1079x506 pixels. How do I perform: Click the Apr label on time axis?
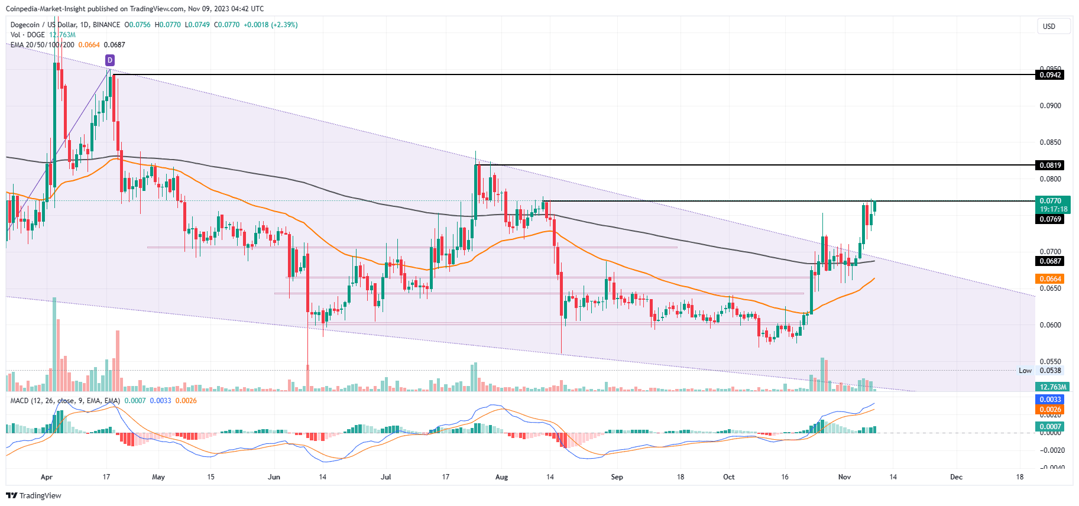pos(47,477)
